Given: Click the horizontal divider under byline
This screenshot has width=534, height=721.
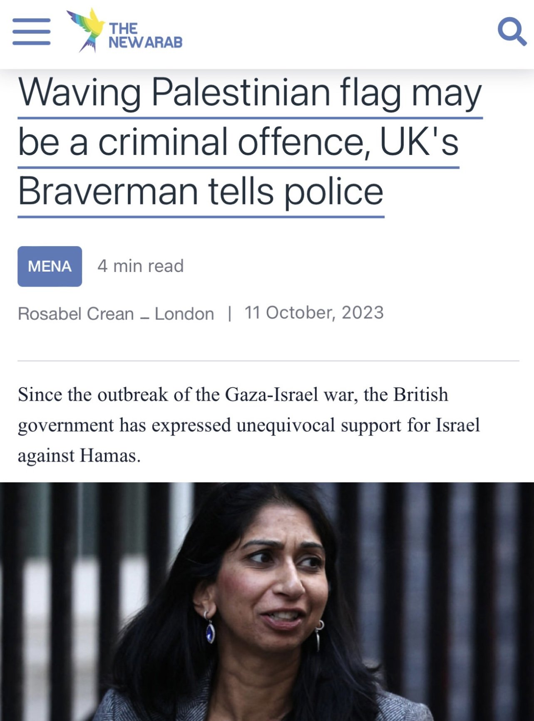Looking at the screenshot, I should tap(268, 361).
